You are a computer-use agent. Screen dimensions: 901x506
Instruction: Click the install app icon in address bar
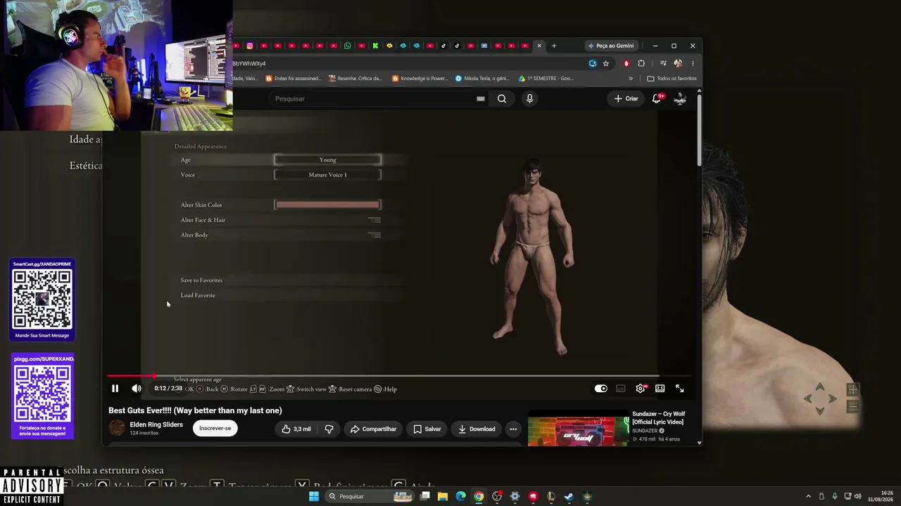[x=593, y=63]
